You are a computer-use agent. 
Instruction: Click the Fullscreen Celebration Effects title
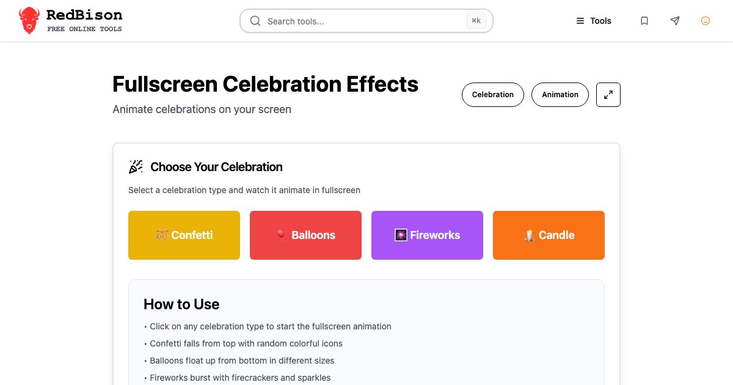click(x=266, y=84)
